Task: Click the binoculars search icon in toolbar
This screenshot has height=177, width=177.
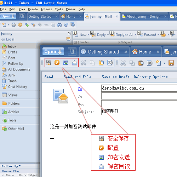Action: [x=59, y=25]
